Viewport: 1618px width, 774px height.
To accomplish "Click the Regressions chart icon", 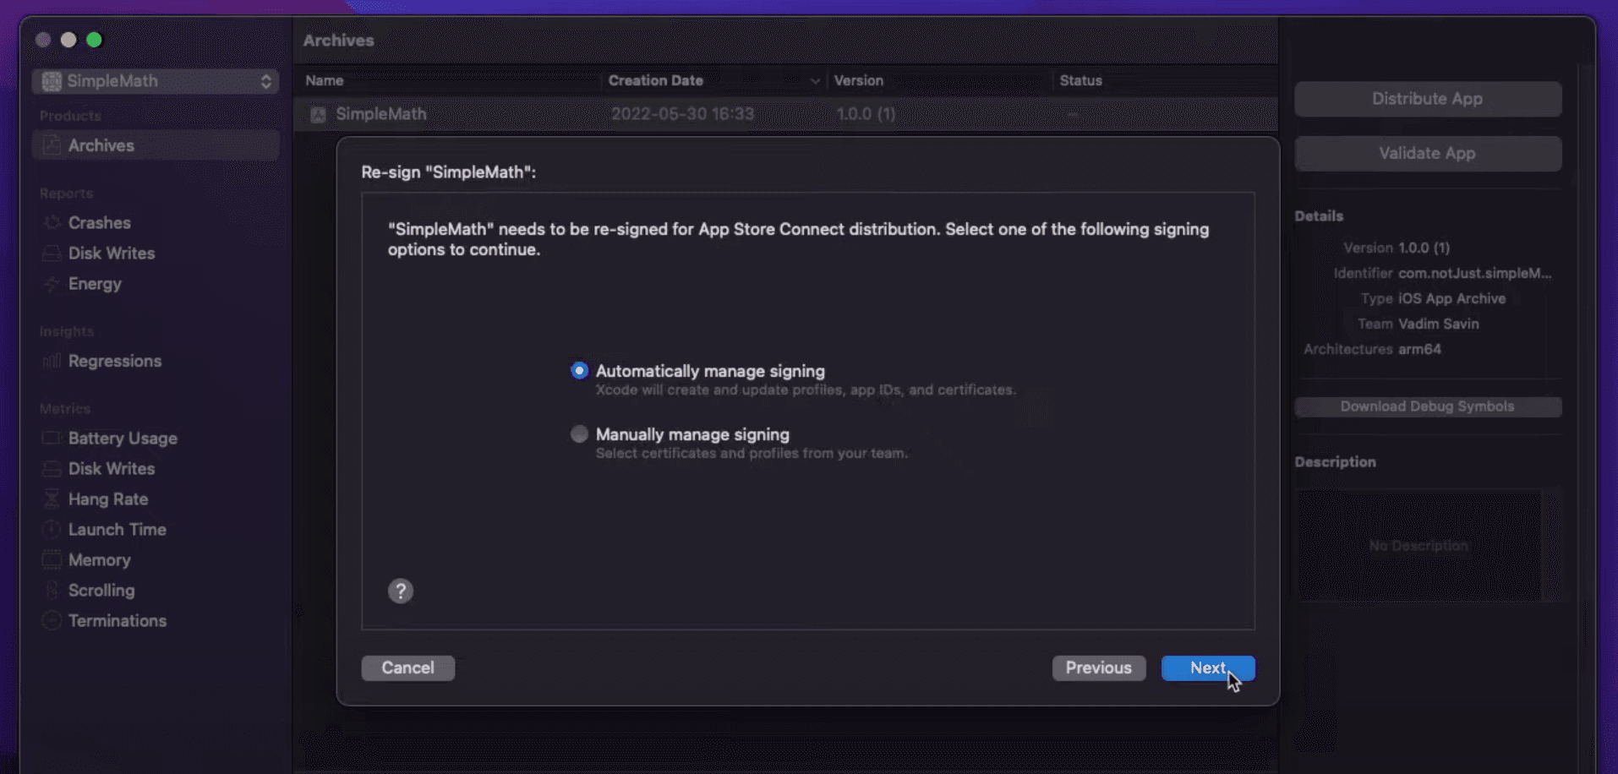I will point(52,362).
